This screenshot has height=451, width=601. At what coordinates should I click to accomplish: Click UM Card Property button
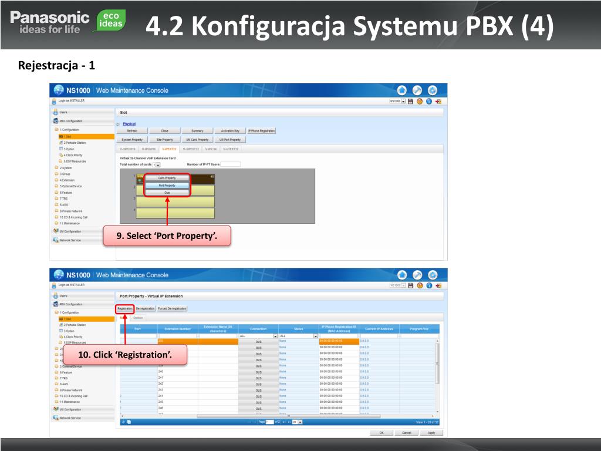coord(197,140)
